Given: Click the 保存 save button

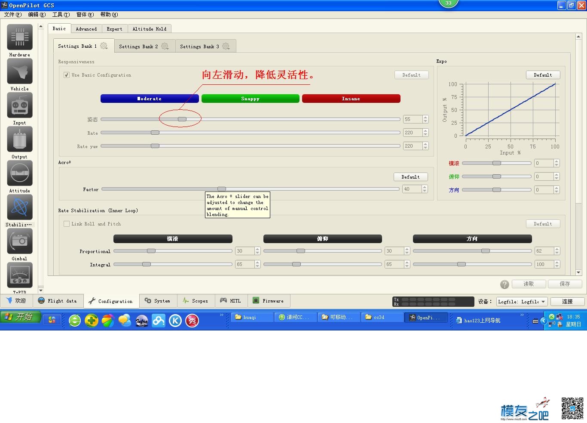Looking at the screenshot, I should (565, 284).
